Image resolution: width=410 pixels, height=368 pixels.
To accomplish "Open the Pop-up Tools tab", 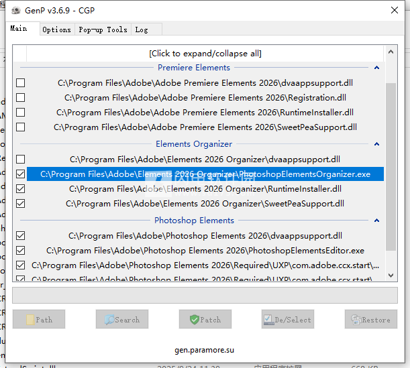I will pyautogui.click(x=103, y=29).
